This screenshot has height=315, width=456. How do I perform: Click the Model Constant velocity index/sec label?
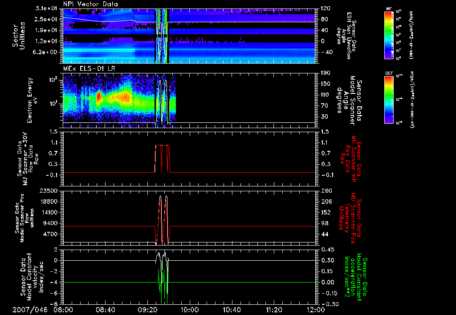32,277
